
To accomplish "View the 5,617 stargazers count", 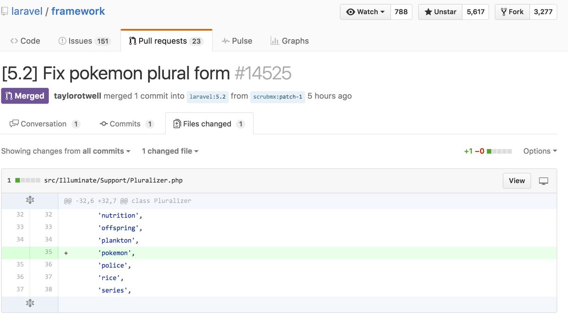I will (x=476, y=12).
